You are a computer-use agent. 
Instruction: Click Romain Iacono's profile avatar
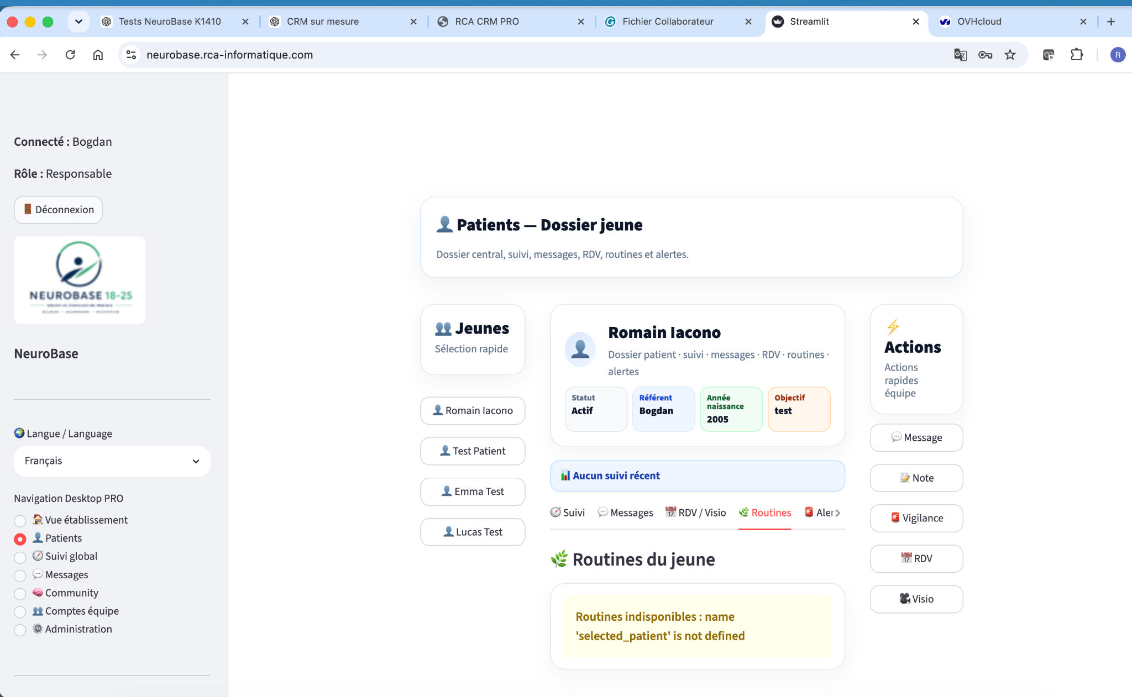(580, 349)
